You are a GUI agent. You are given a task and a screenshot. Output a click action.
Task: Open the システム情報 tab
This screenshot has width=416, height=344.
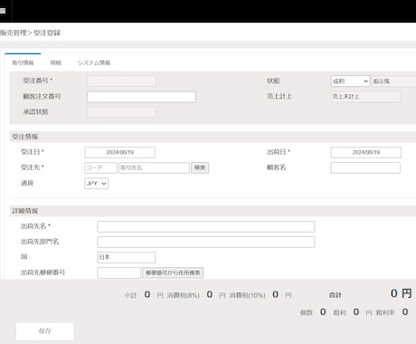pyautogui.click(x=94, y=62)
